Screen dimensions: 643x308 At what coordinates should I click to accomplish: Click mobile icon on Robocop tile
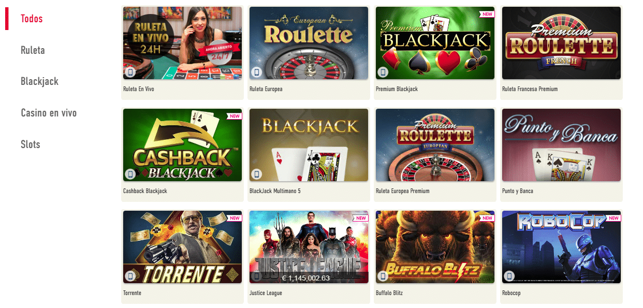pos(509,276)
